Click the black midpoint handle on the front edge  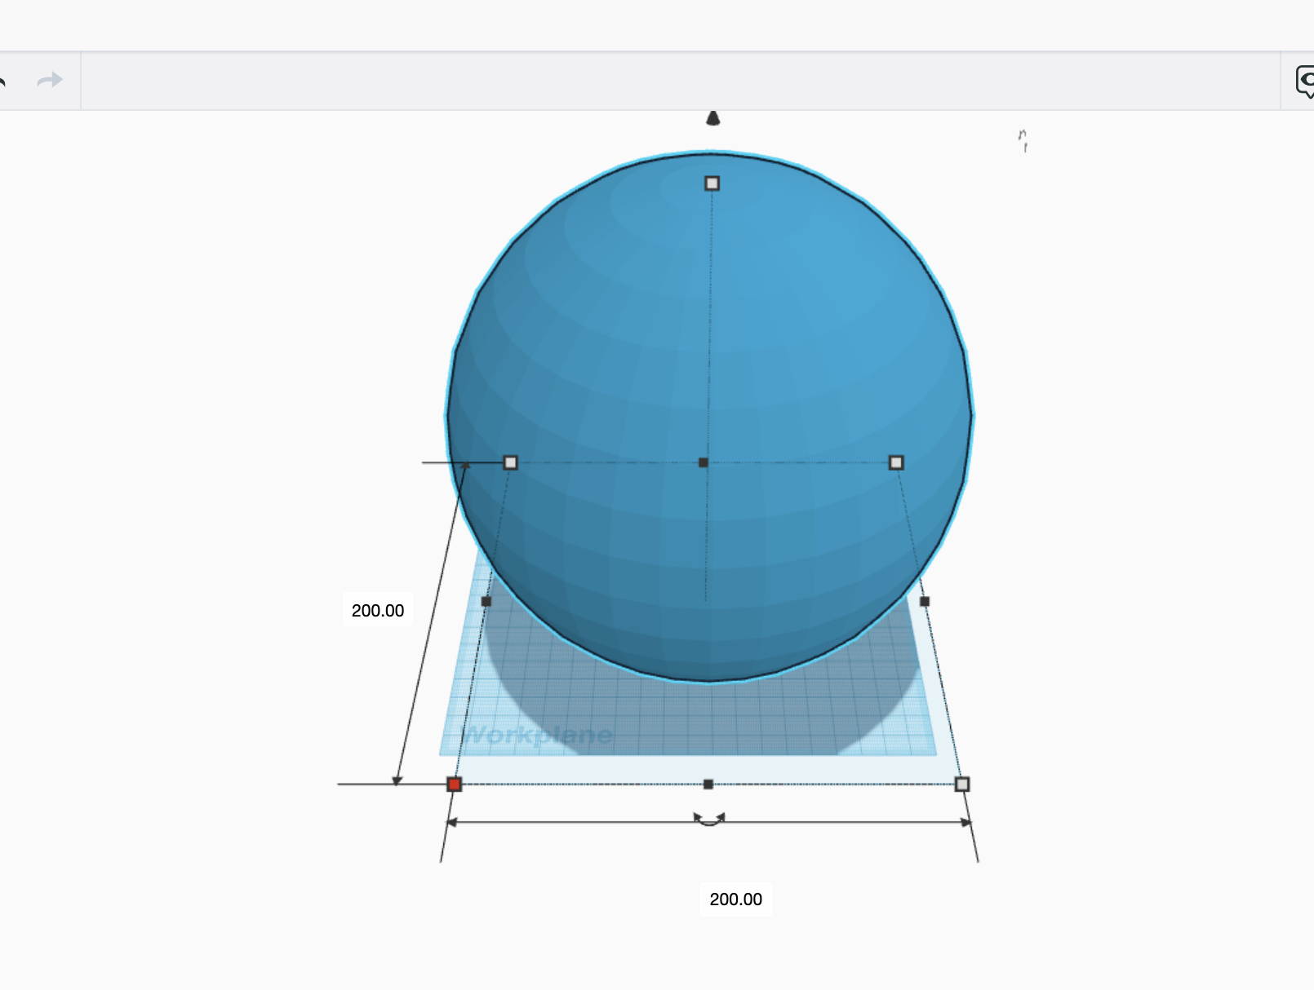pyautogui.click(x=707, y=784)
